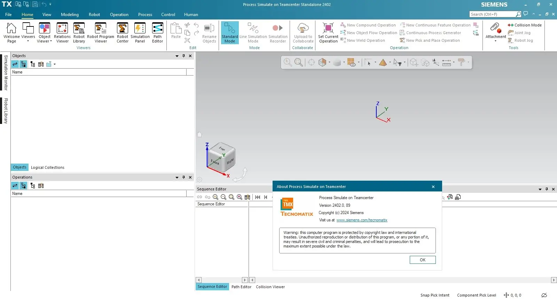Click the Zoom to Fit viewport icon
The image size is (557, 299).
[299, 62]
